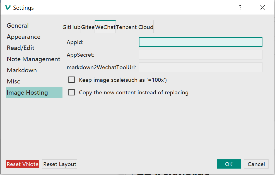Close the Settings dialog window
The image size is (275, 175).
click(262, 7)
